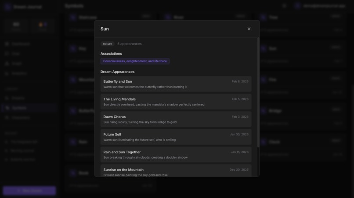Click the Feb 6, 2026 date
The height and width of the screenshot is (198, 354).
(240, 81)
